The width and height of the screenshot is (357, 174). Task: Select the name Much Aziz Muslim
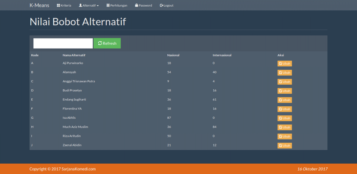pos(75,127)
